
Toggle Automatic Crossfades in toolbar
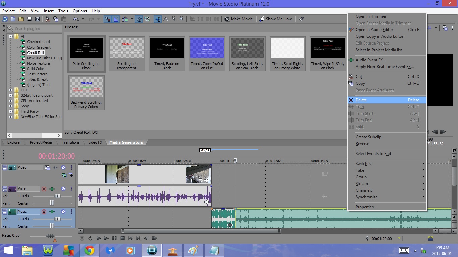pos(116,19)
